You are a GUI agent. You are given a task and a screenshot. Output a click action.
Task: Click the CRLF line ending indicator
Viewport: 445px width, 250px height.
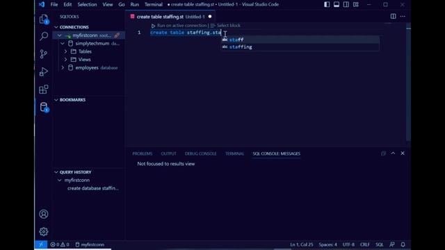pyautogui.click(x=364, y=244)
